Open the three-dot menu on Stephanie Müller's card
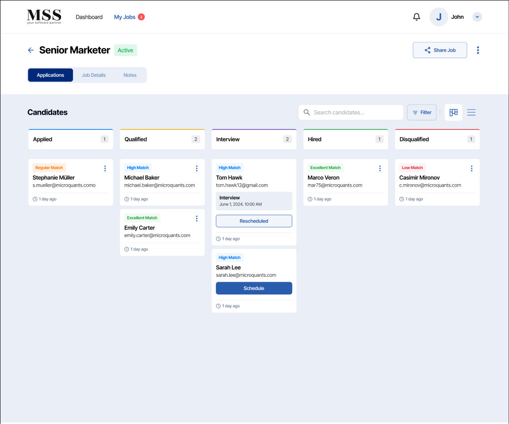The width and height of the screenshot is (509, 424). click(x=105, y=168)
